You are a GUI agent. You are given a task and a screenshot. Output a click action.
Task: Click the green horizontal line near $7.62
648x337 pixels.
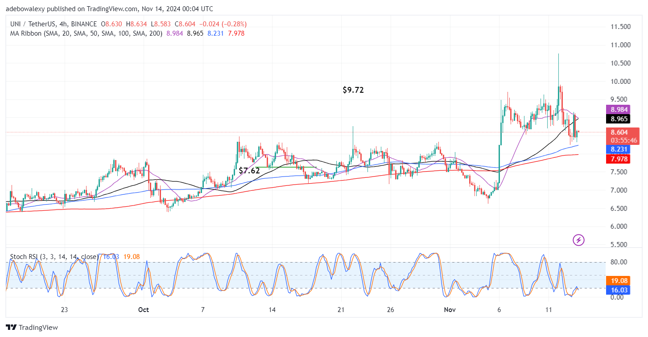click(285, 168)
